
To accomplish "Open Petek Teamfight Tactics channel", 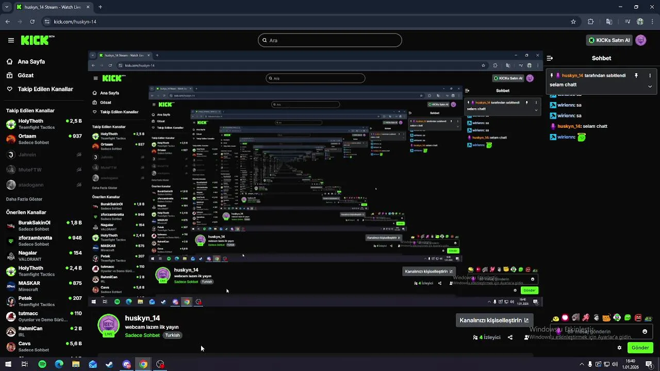I will point(44,301).
